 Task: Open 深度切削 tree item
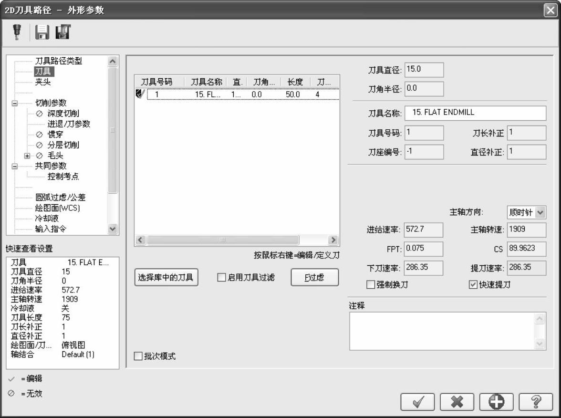click(63, 114)
